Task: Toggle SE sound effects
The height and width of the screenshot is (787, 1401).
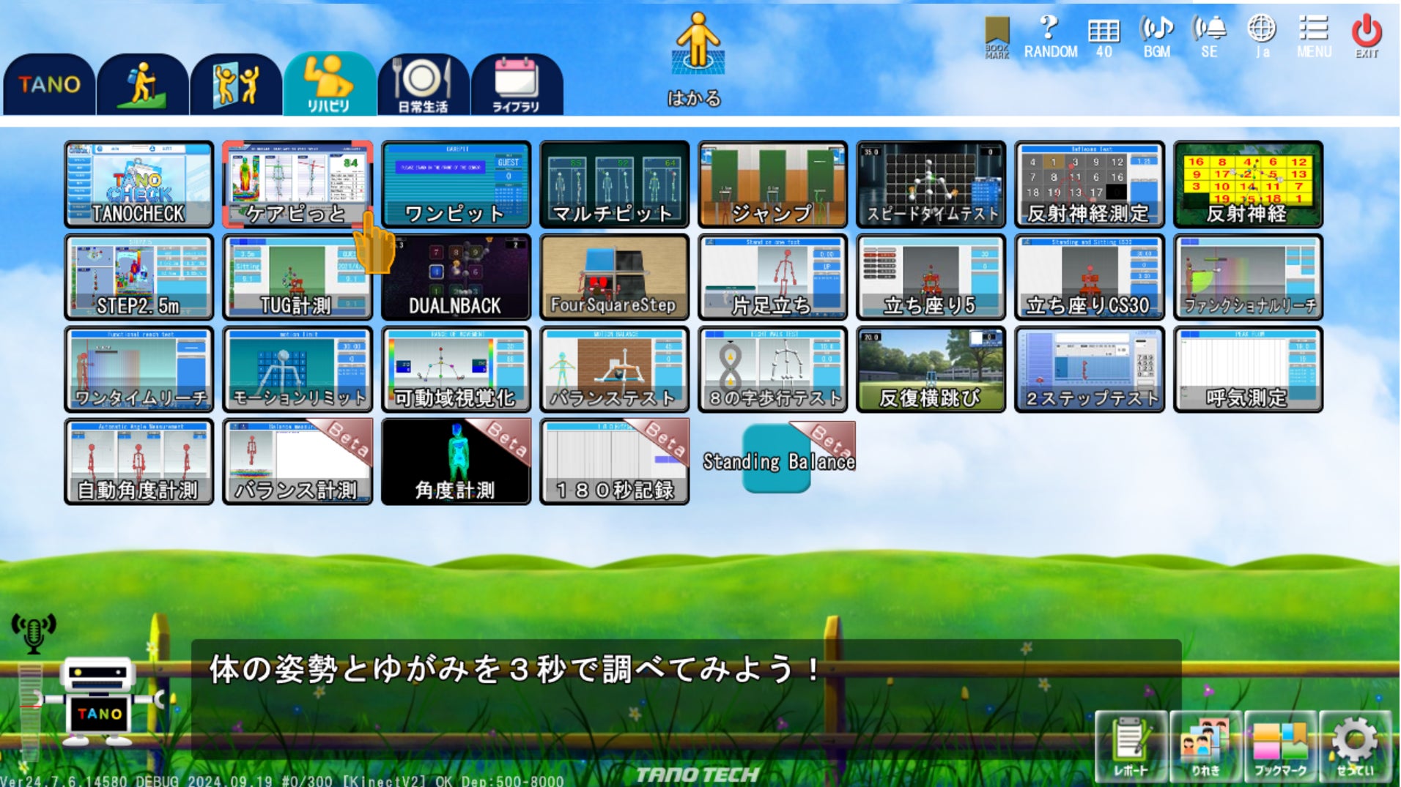Action: click(1209, 37)
